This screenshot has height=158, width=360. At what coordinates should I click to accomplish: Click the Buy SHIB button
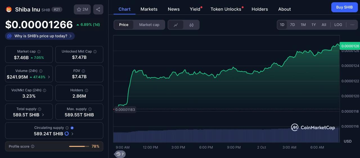point(344,7)
